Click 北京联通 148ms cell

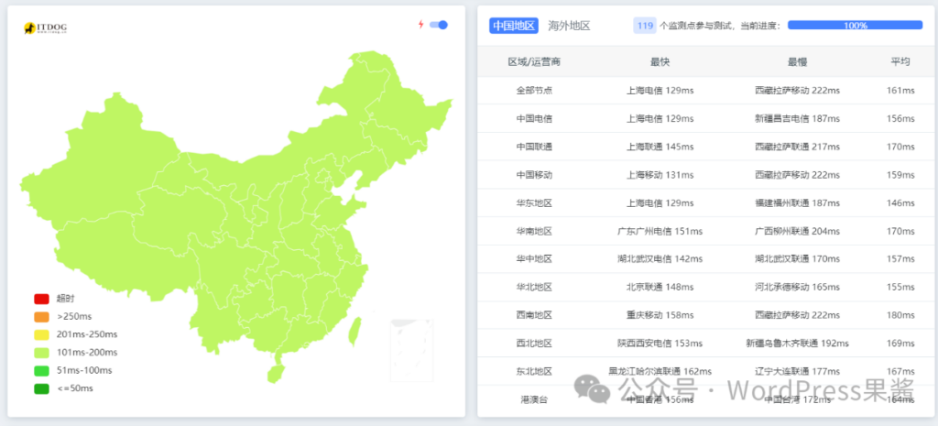click(660, 287)
